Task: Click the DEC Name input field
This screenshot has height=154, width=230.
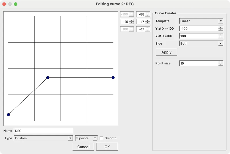Action: pos(43,131)
